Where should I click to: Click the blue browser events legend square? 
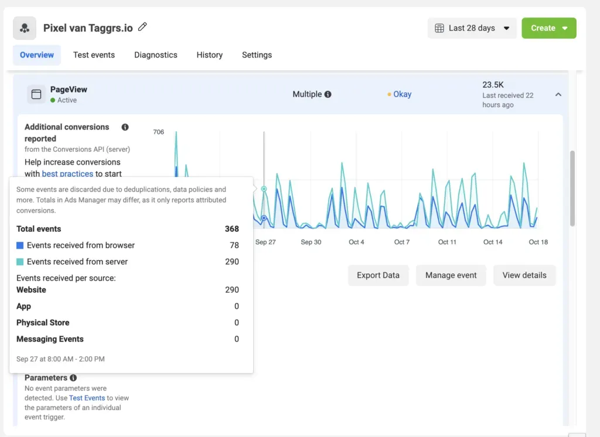click(20, 245)
